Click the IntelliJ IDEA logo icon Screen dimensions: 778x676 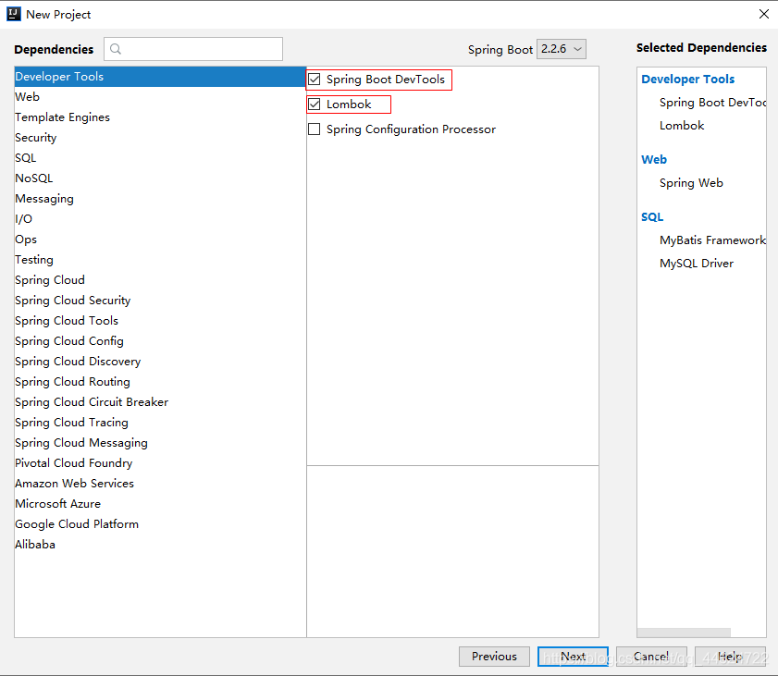[12, 13]
